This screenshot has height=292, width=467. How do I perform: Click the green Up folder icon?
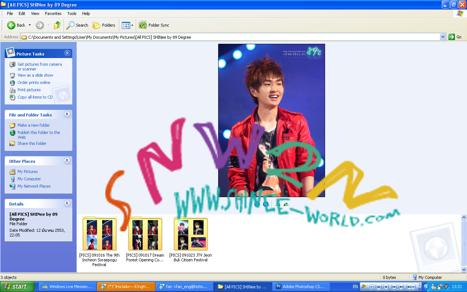[57, 25]
